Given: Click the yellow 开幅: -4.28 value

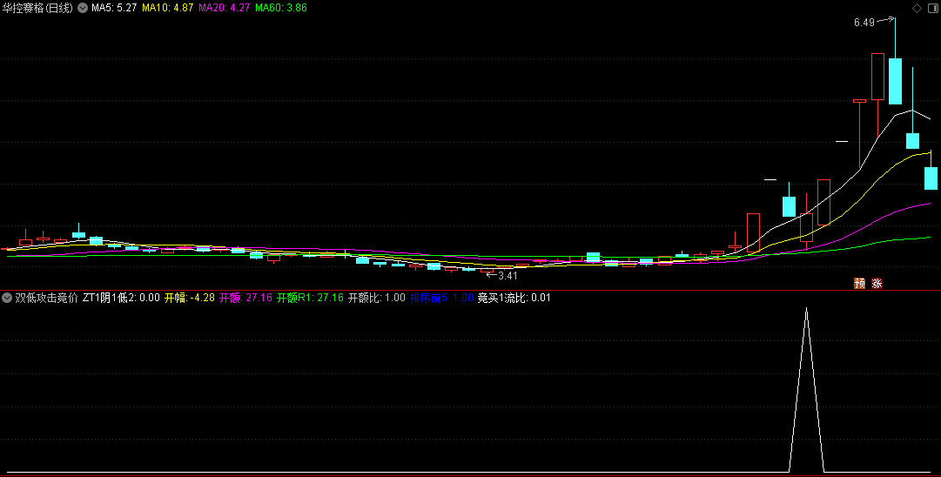Looking at the screenshot, I should tap(190, 298).
